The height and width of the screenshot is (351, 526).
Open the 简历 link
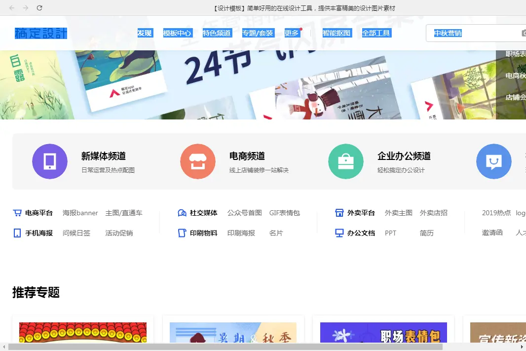point(427,233)
